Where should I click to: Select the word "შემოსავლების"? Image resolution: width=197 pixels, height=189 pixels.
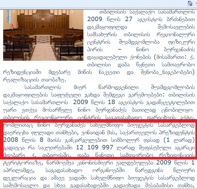(x=176, y=27)
